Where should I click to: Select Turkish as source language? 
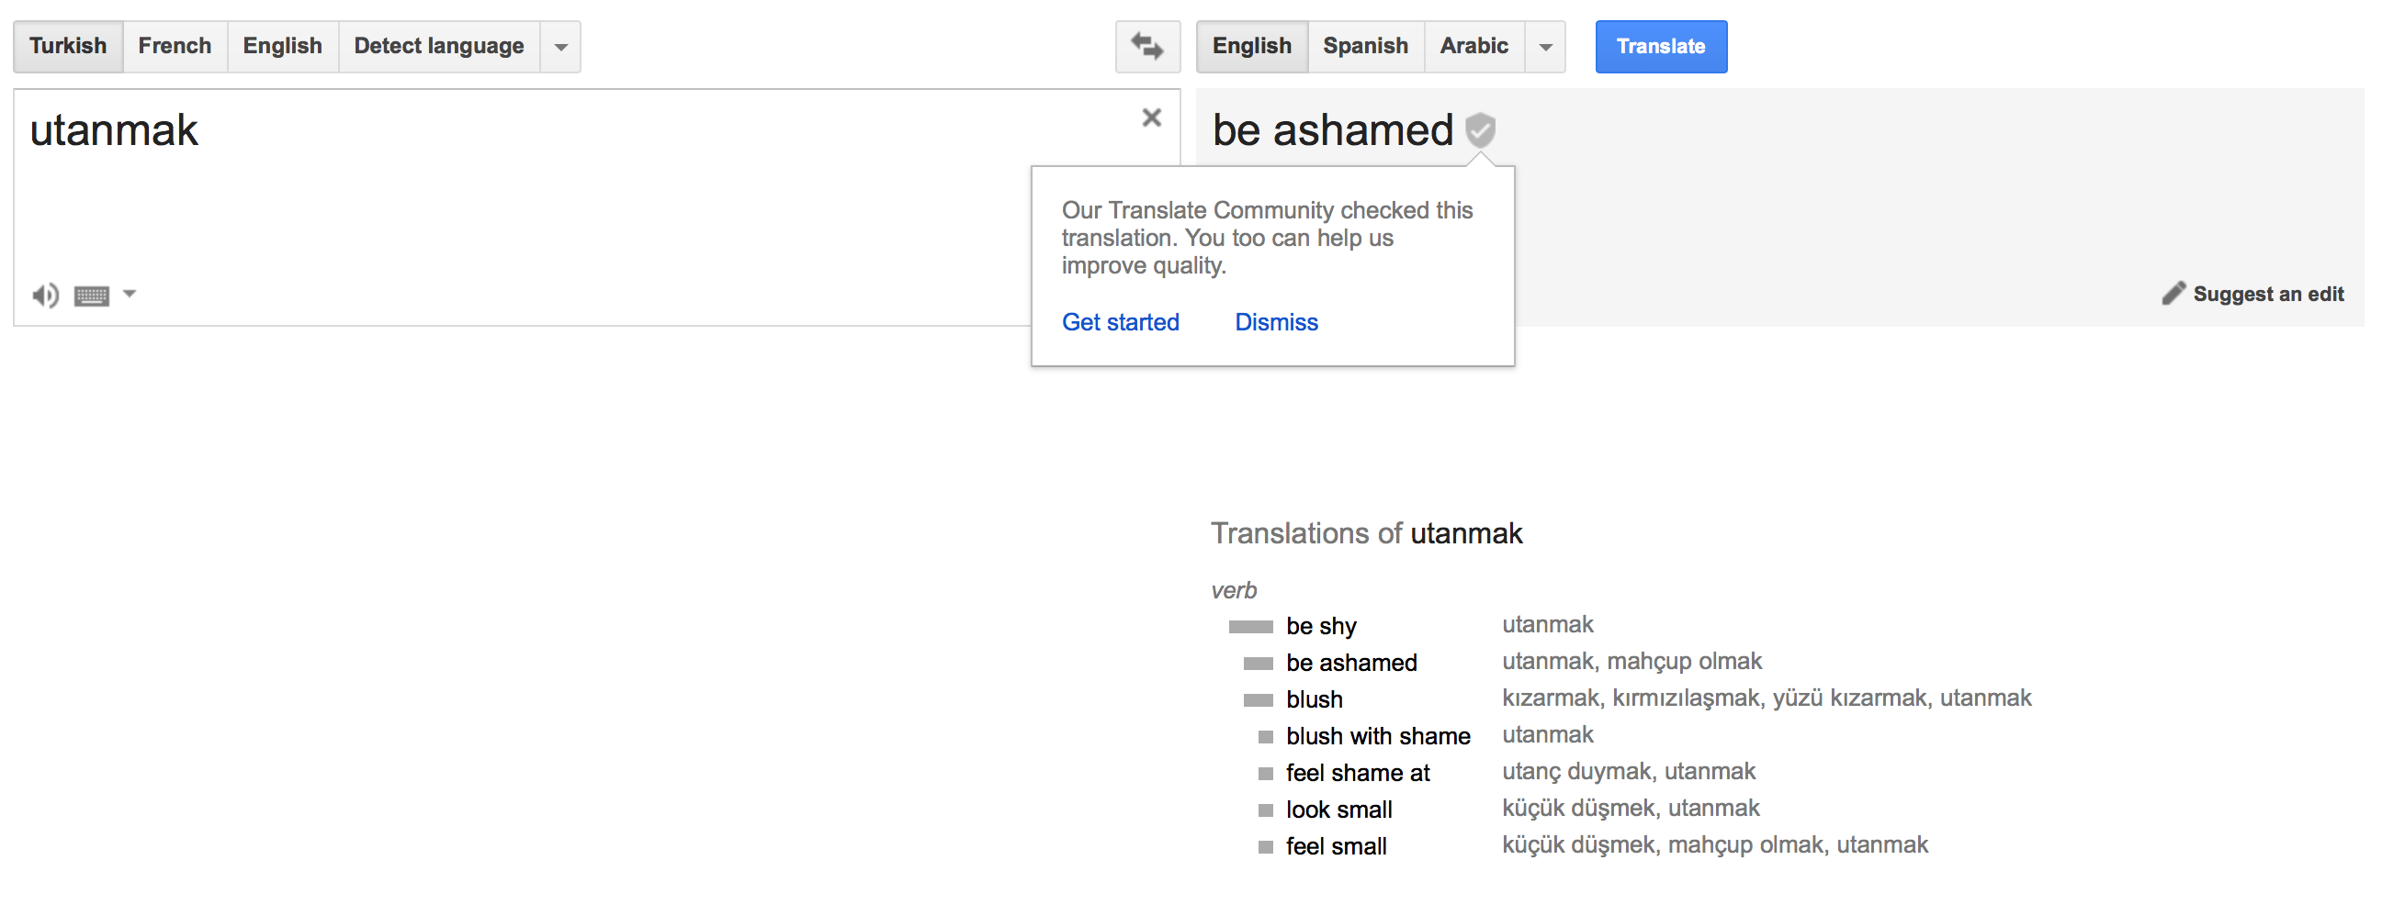68,46
